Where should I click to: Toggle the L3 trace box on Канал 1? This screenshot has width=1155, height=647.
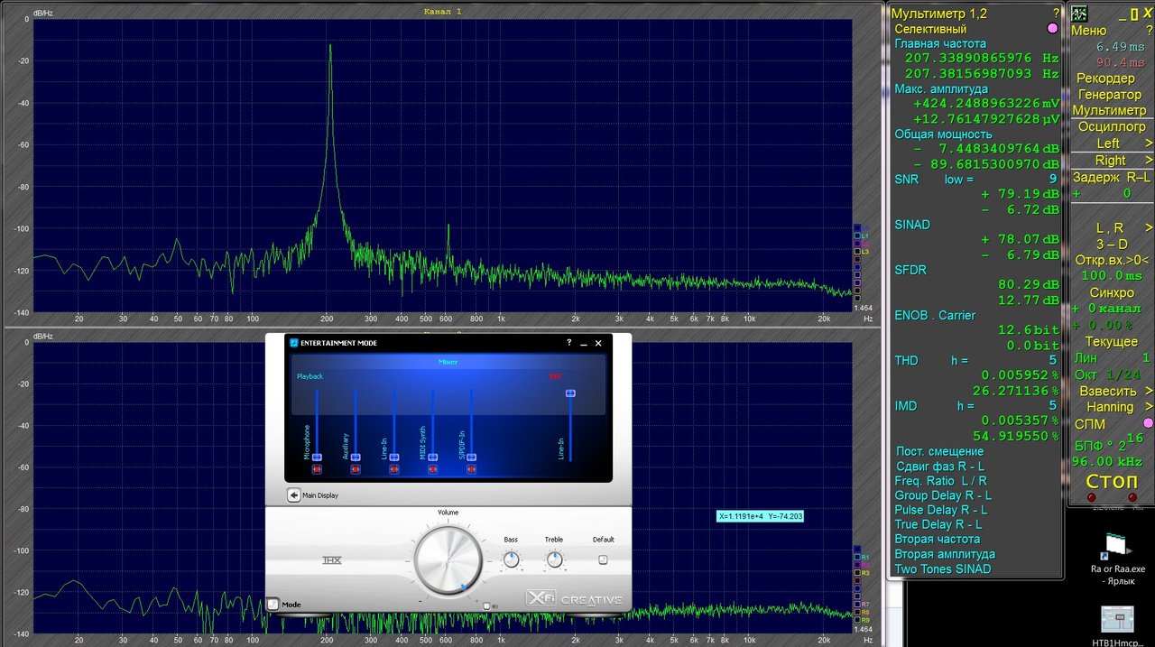857,252
